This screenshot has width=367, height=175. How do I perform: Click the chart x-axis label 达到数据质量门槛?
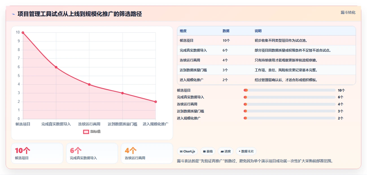(x=123, y=124)
